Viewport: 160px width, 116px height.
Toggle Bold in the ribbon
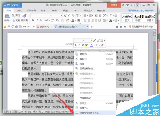33,20
